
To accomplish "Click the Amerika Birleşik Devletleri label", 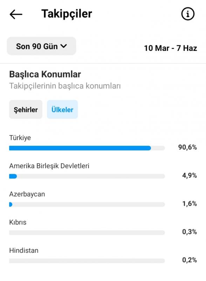I will [x=49, y=166].
